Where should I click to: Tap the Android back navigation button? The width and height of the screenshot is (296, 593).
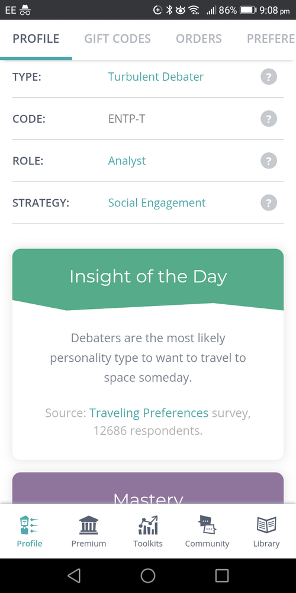(x=74, y=576)
